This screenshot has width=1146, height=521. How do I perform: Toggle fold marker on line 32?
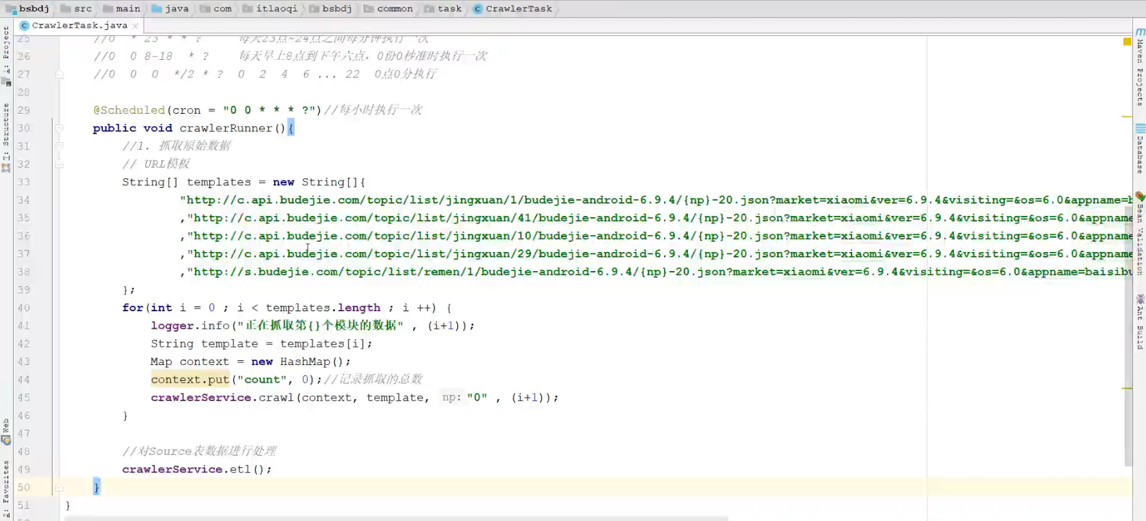pyautogui.click(x=59, y=164)
